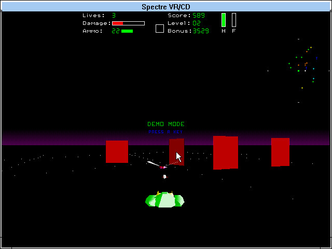
Task: Click the small white object above the tank
Action: click(x=165, y=176)
